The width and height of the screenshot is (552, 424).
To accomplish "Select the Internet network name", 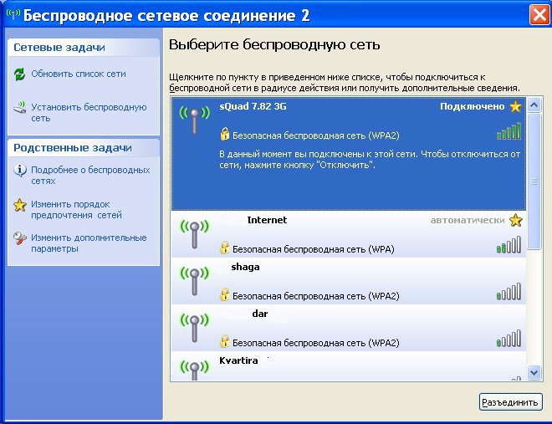I will click(x=267, y=220).
